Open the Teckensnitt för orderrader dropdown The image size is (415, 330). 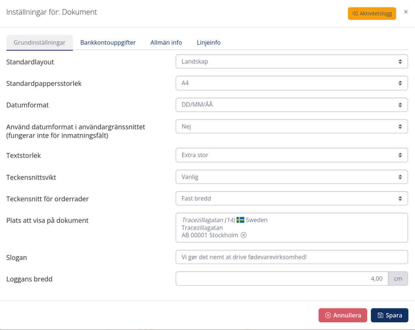tap(291, 199)
